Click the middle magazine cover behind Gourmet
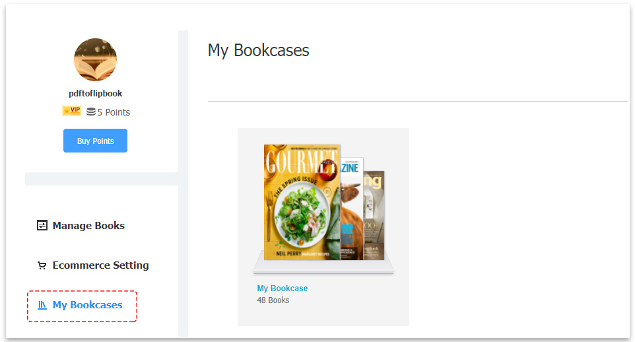Viewport: 635px width, 342px height. point(352,208)
